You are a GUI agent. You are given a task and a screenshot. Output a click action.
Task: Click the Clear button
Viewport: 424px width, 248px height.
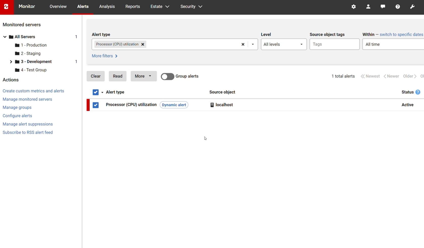click(x=95, y=76)
